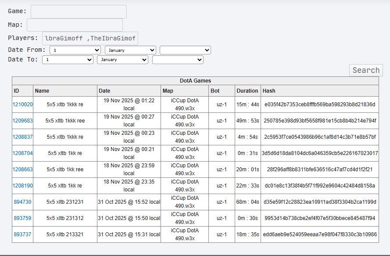
Task: Follow the game ID 1208837 link
Action: point(22,137)
